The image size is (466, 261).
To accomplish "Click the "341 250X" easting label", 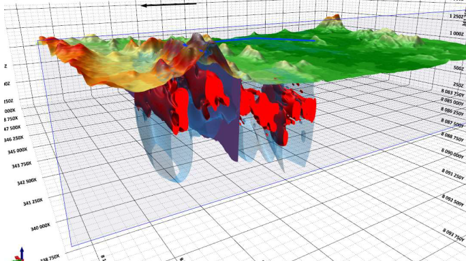I will pos(33,202).
